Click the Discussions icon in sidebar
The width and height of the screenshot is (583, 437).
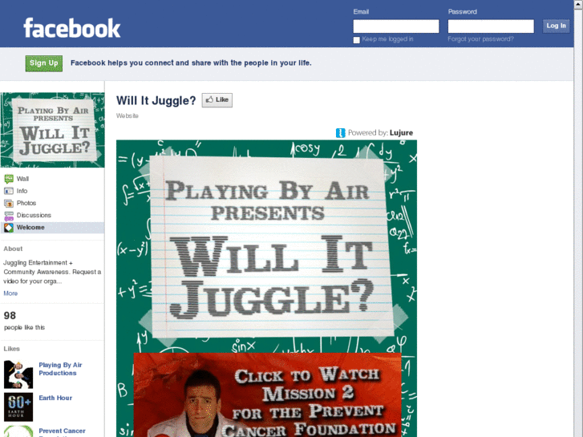click(x=9, y=216)
